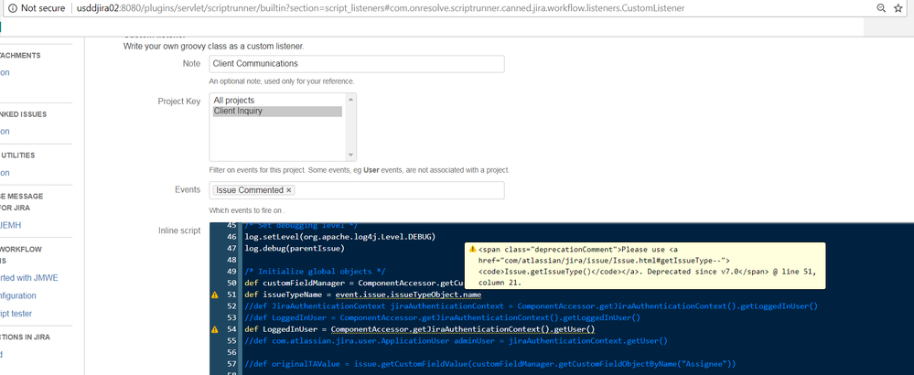
Task: Click the commented adminUser line 55
Action: tap(456, 340)
